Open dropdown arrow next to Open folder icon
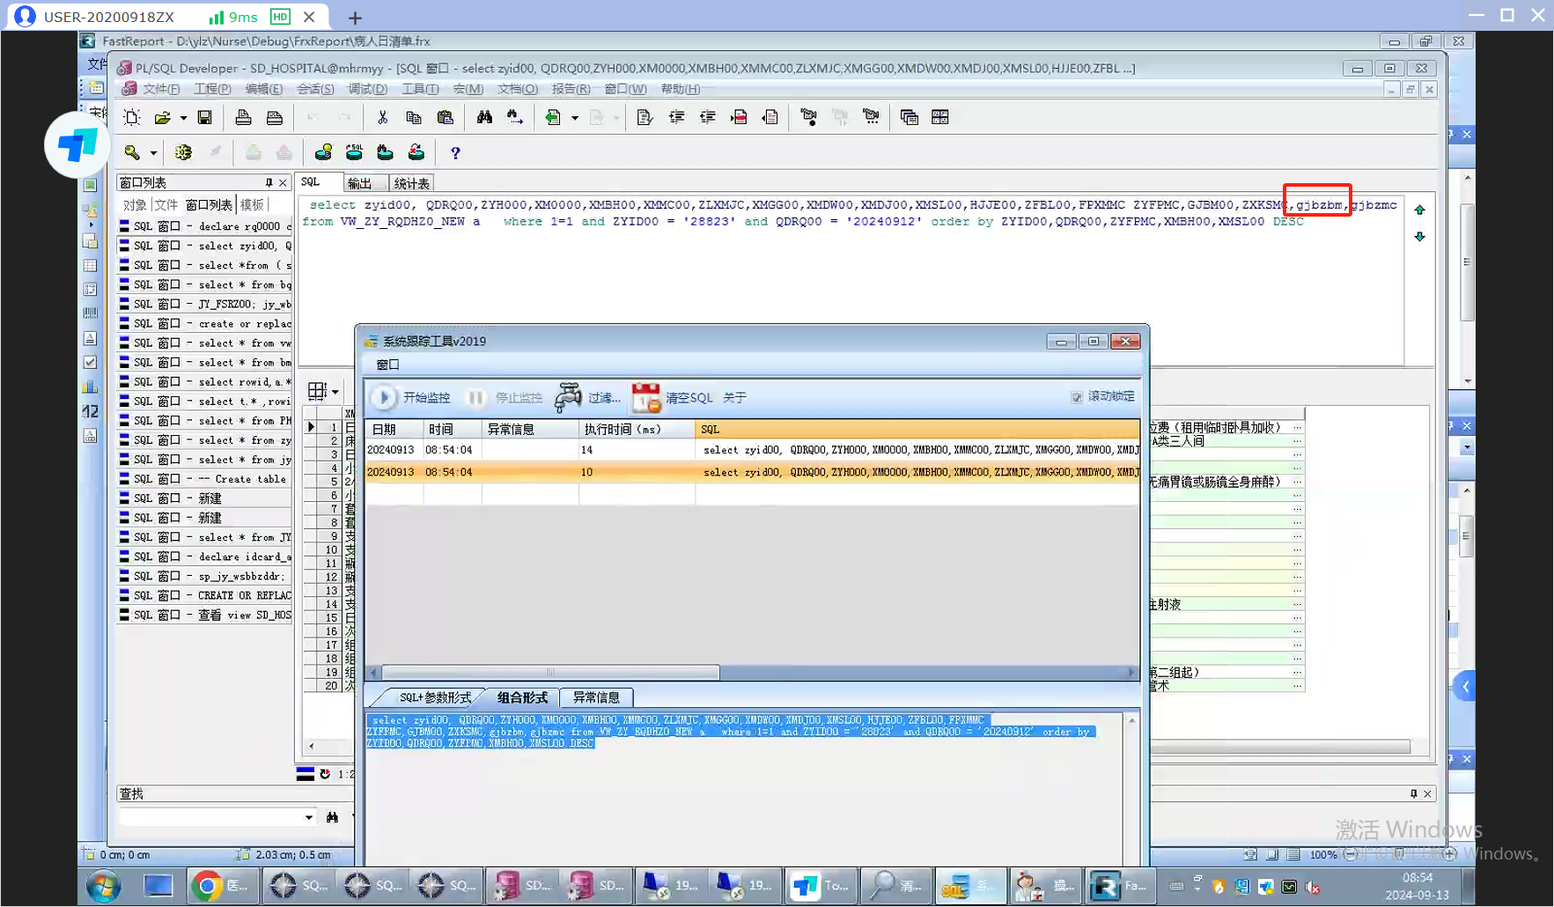This screenshot has height=907, width=1554. [183, 118]
